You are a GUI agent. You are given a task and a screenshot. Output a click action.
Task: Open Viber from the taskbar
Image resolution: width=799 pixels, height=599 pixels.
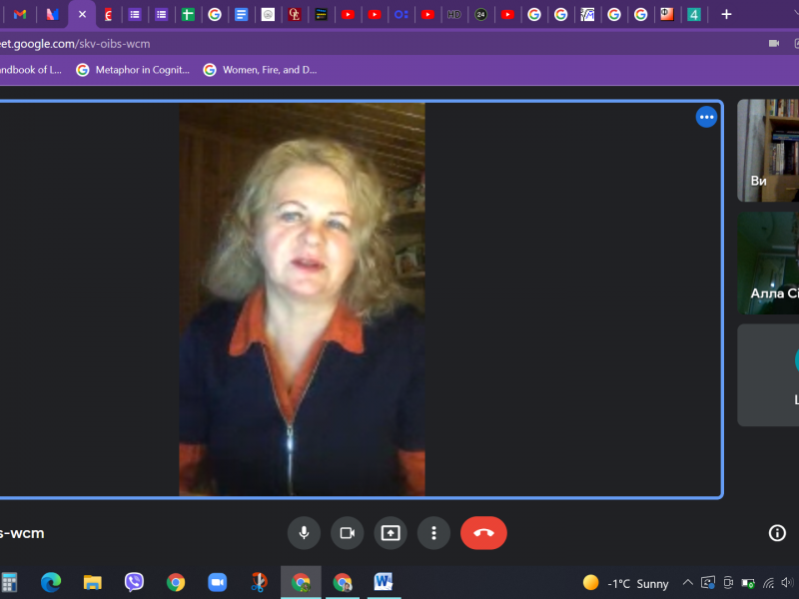point(134,582)
